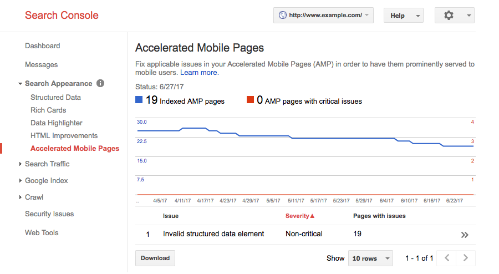Collapse the Search Appearance section

click(x=20, y=84)
